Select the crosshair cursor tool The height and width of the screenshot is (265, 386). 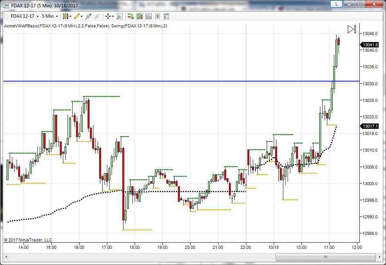coord(109,16)
